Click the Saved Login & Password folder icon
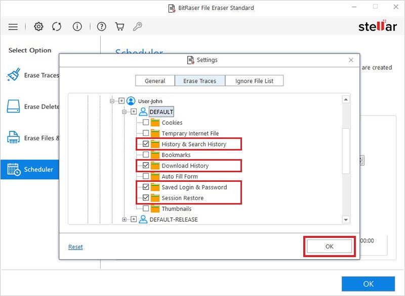The image size is (405, 296). click(155, 187)
